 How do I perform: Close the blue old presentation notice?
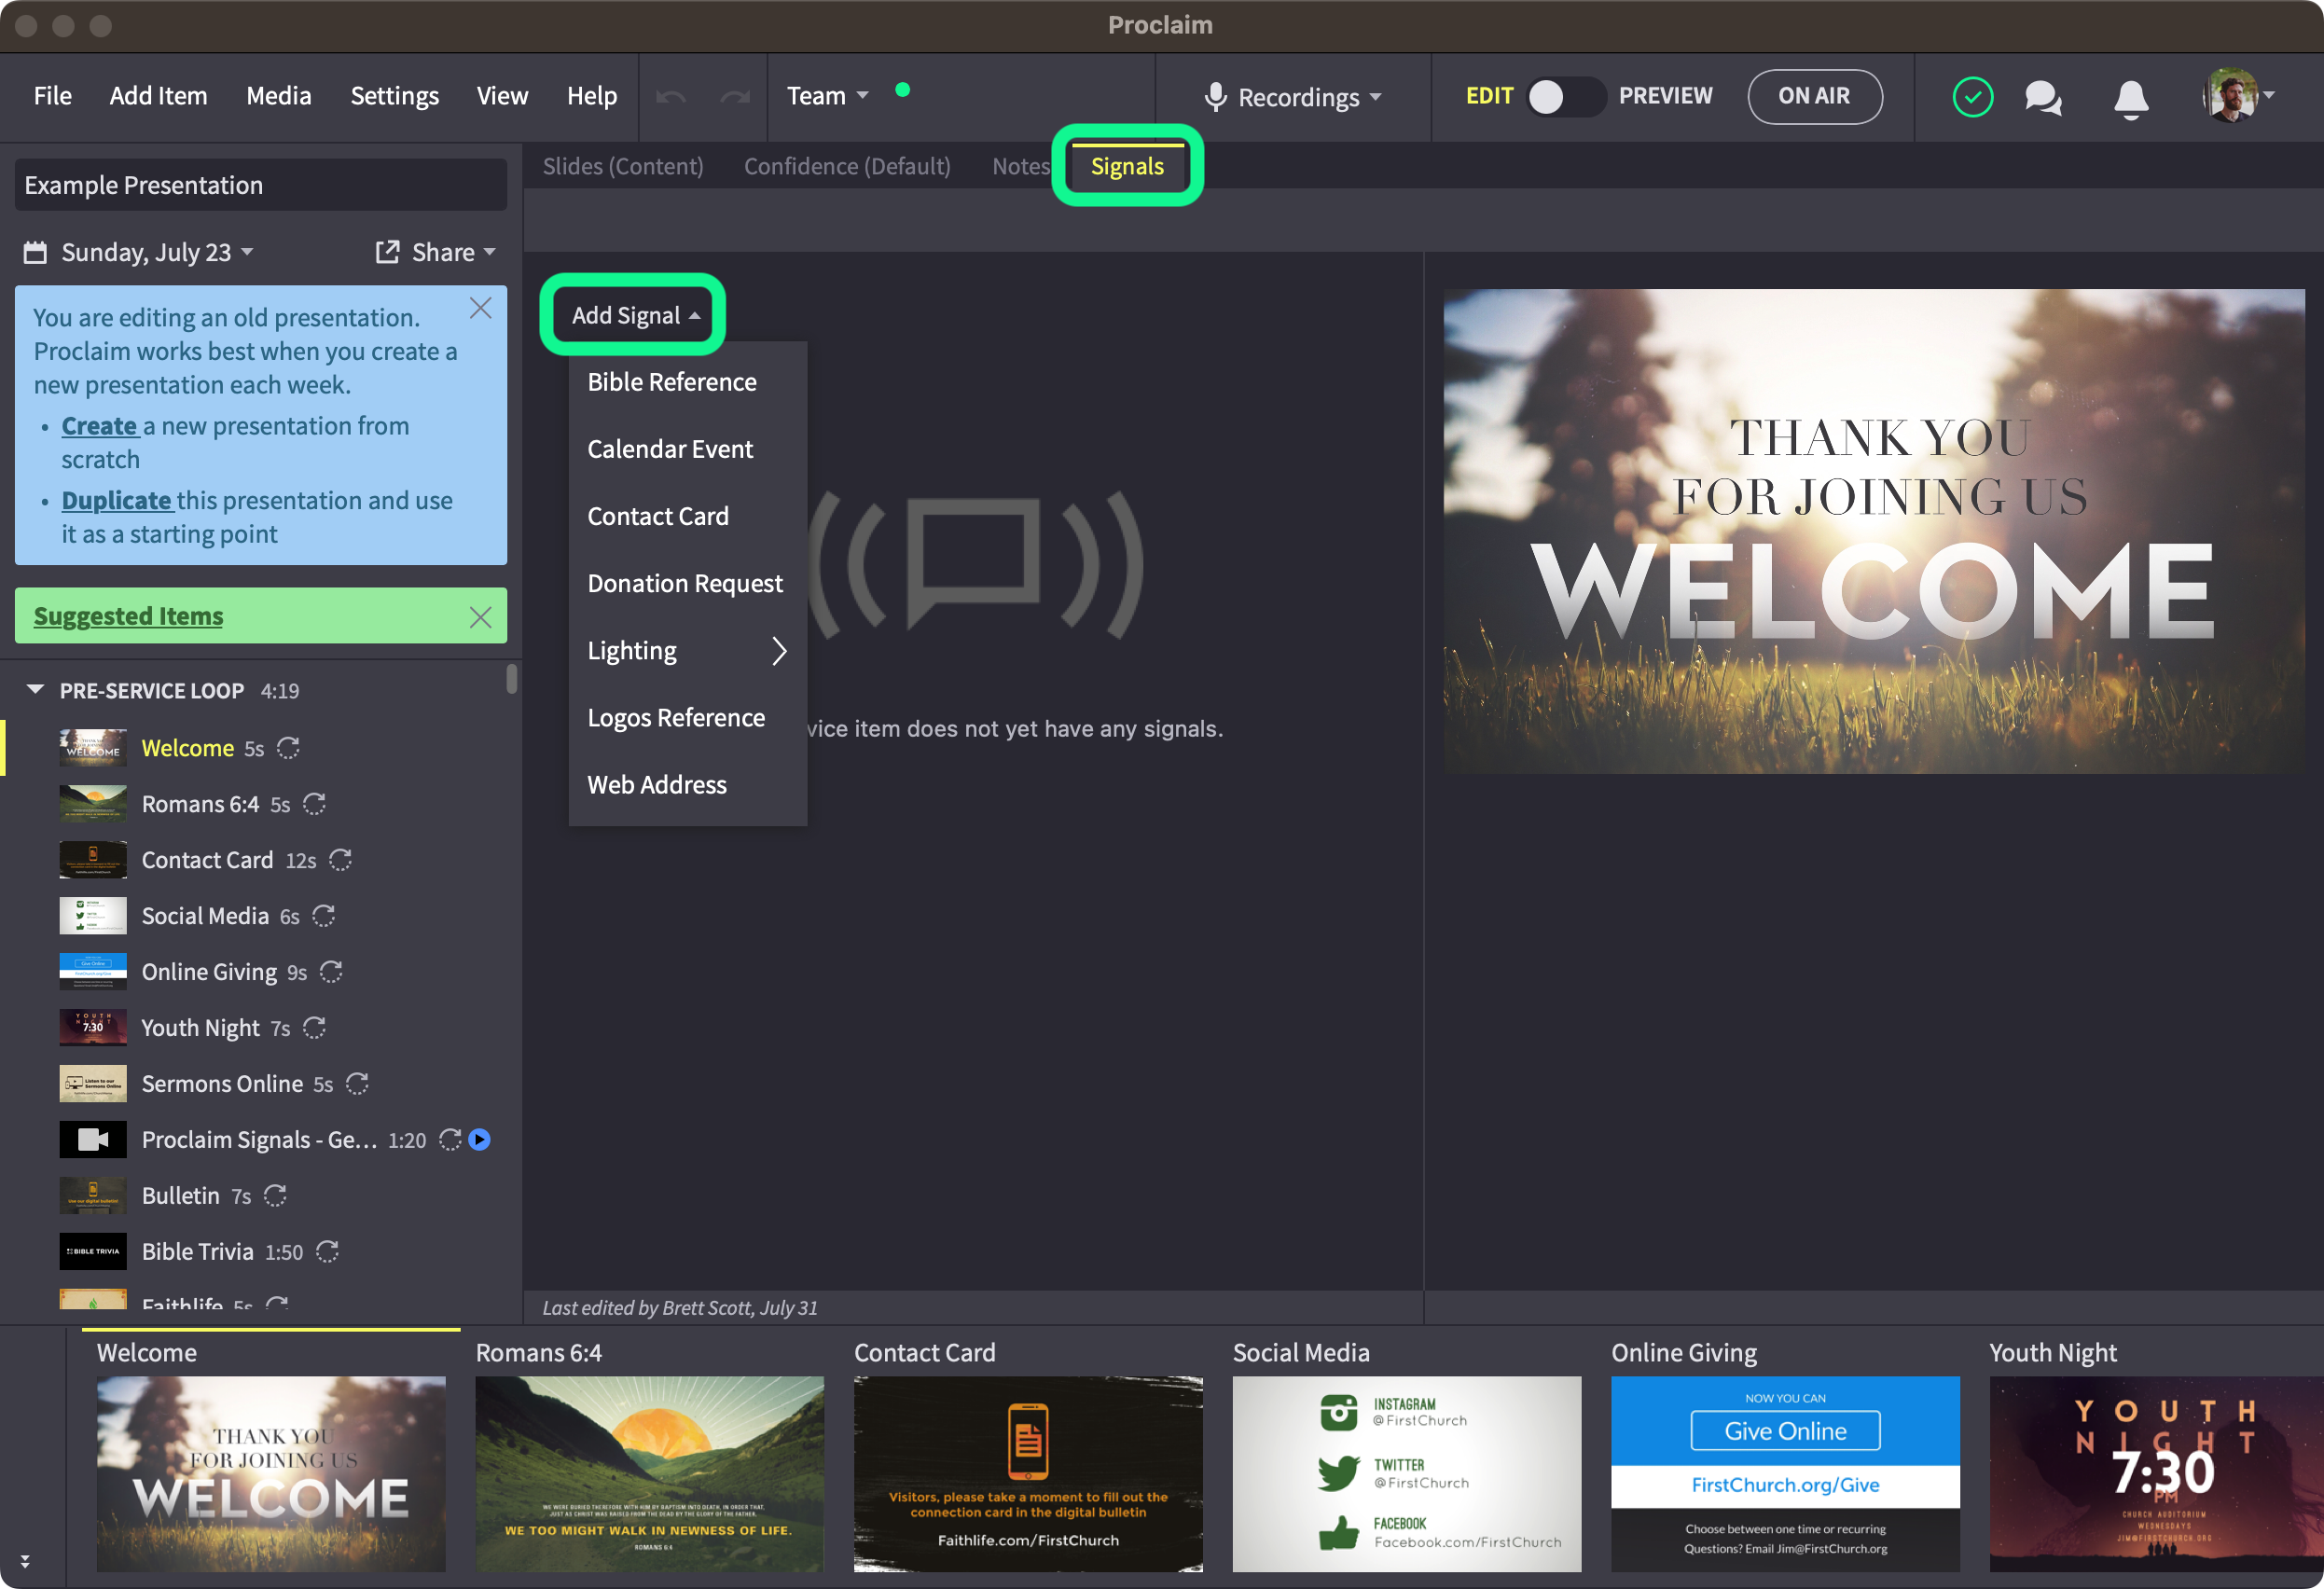480,308
